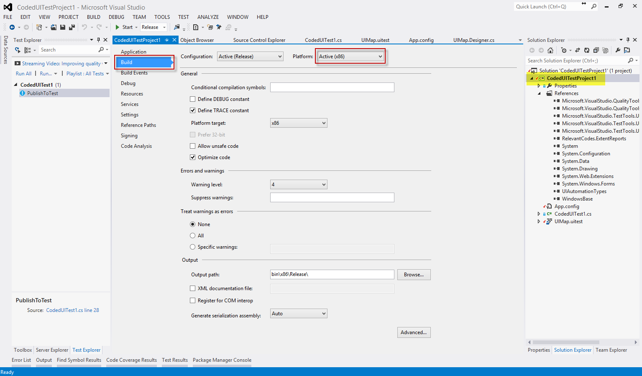Click the green Start debugging arrow
The height and width of the screenshot is (376, 642).
click(118, 27)
